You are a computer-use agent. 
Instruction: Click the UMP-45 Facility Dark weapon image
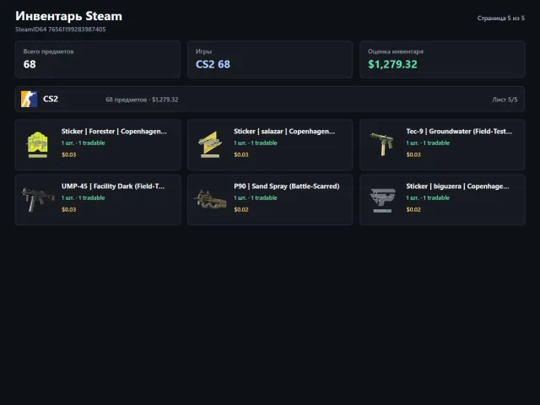[x=38, y=199]
